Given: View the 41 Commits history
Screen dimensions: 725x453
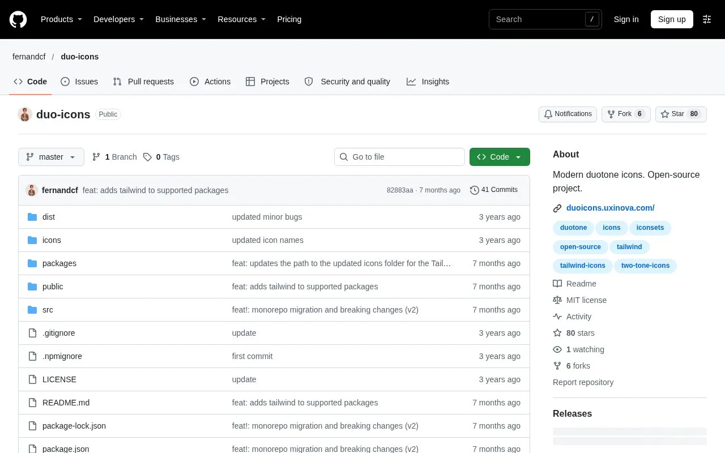Looking at the screenshot, I should (494, 190).
